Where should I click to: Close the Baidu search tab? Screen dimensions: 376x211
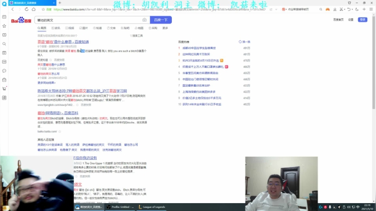54,3
